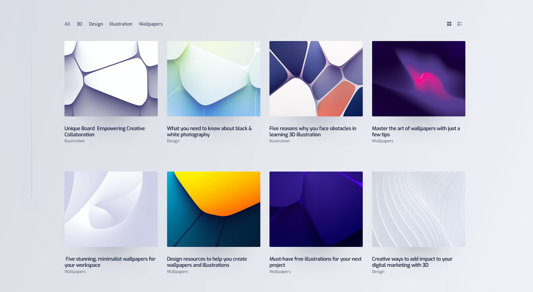Click 'Creative ways to add impact' title
533x292 pixels.
pos(412,262)
